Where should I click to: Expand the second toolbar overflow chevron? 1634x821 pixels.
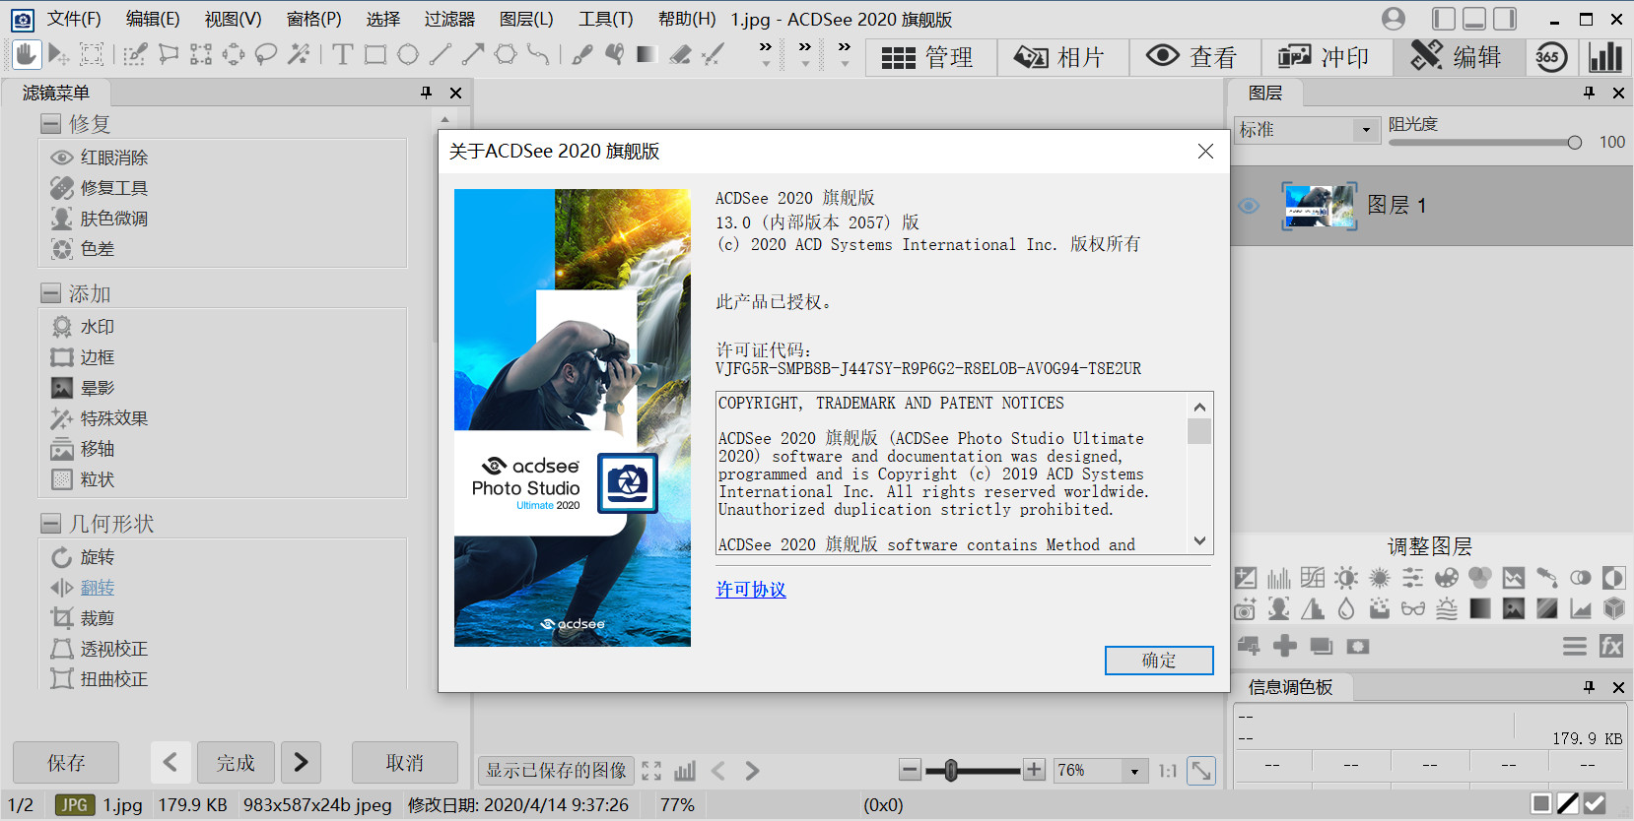coord(805,54)
